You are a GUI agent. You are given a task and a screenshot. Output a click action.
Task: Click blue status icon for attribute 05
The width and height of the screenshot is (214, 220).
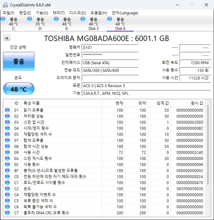click(7, 134)
